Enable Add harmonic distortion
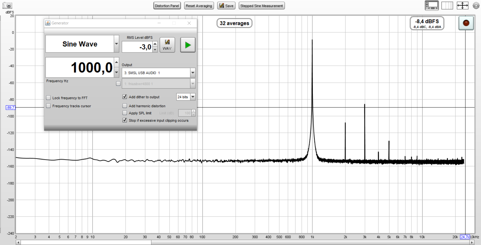The height and width of the screenshot is (245, 481). pos(125,106)
